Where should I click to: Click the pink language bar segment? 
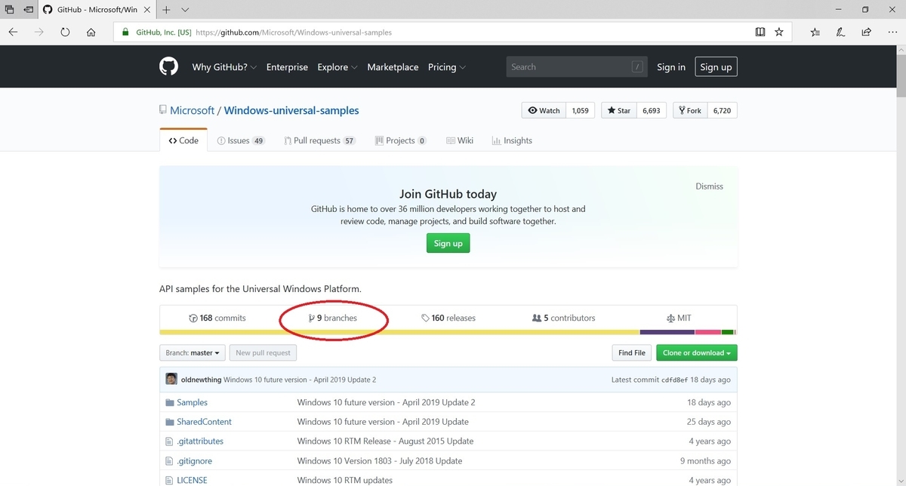708,332
